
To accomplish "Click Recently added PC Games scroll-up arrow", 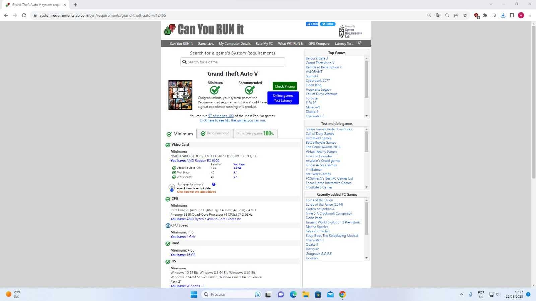I will click(366, 200).
